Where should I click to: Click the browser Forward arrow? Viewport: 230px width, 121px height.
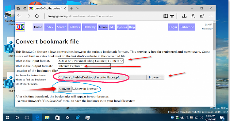pos(28,16)
